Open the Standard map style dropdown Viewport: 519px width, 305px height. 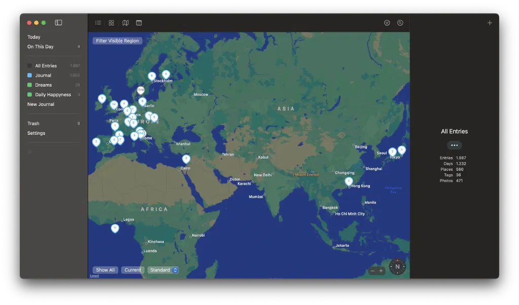(x=163, y=270)
